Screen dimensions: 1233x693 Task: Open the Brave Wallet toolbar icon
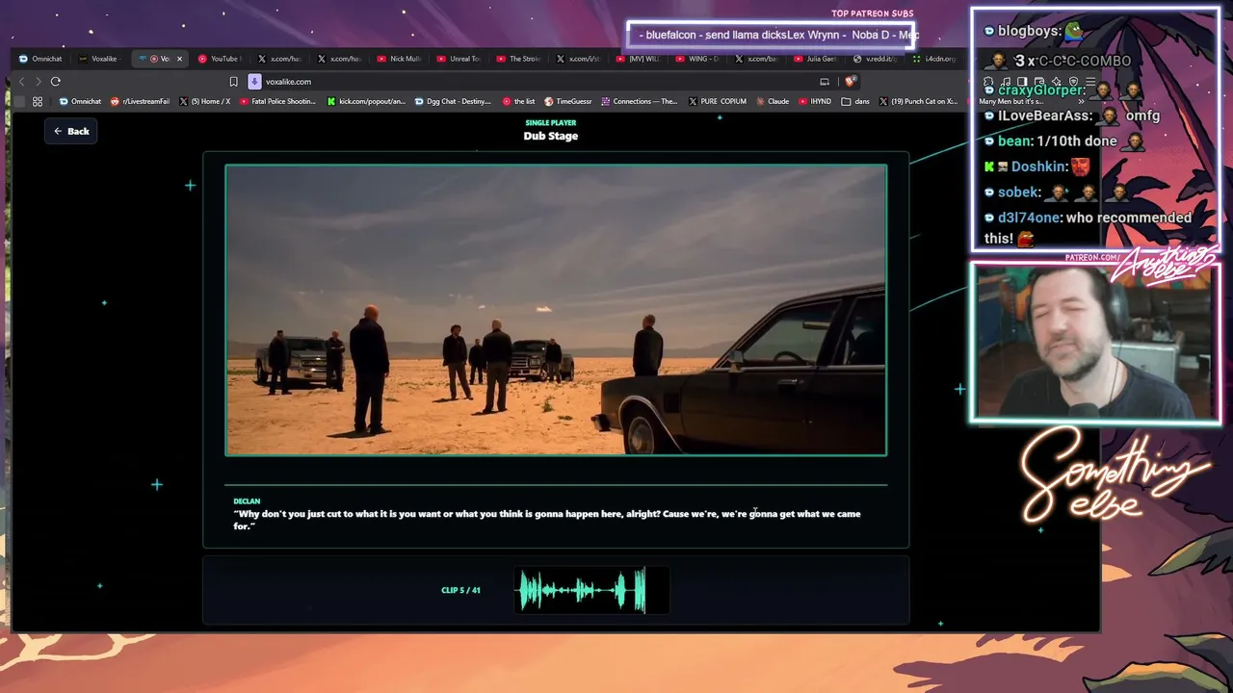[1040, 82]
